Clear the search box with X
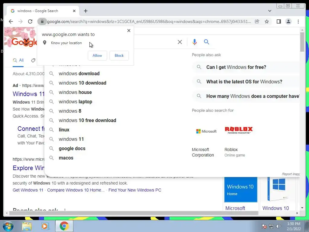The image size is (309, 232). [180, 42]
